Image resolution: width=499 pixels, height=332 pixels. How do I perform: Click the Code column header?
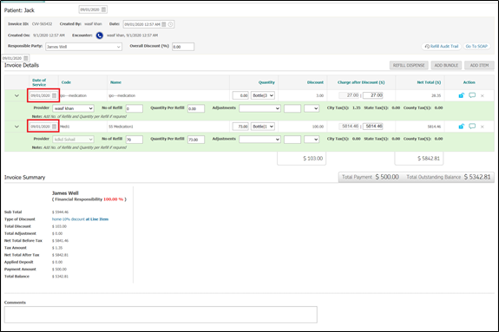tap(66, 82)
